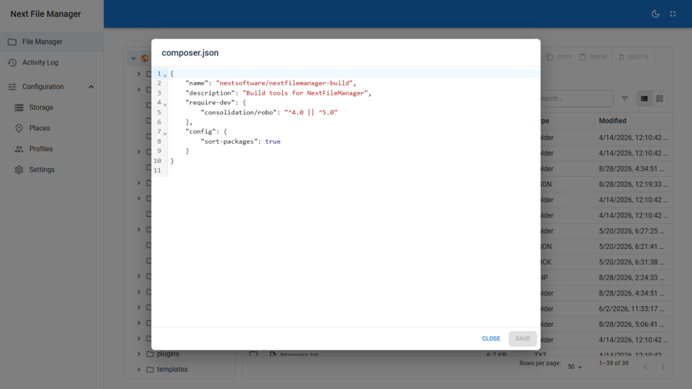Fold the config block at line 7
Image resolution: width=692 pixels, height=389 pixels.
point(165,133)
